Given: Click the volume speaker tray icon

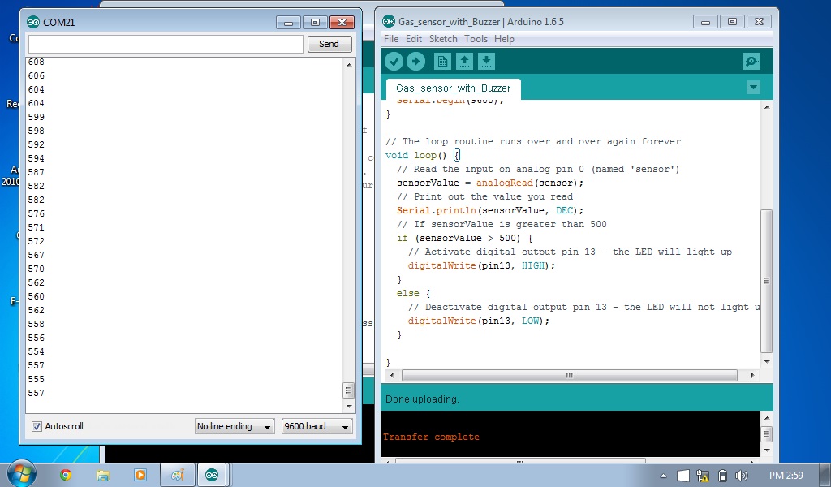Looking at the screenshot, I should pos(742,476).
